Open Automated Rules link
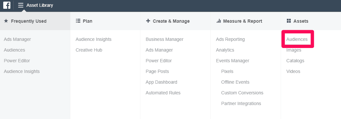341x119 pixels. click(163, 93)
